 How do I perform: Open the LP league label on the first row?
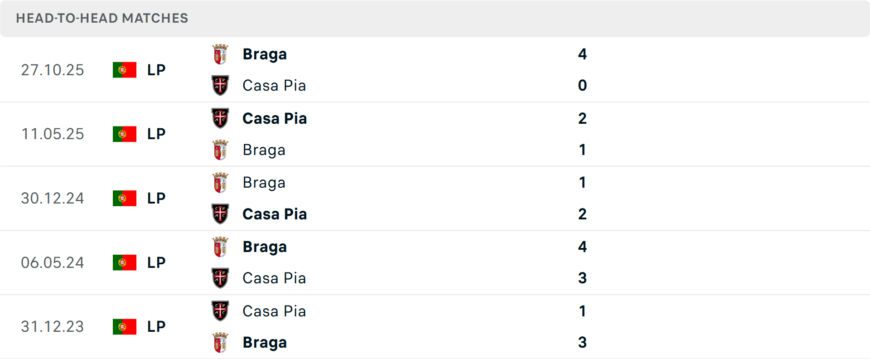[156, 69]
